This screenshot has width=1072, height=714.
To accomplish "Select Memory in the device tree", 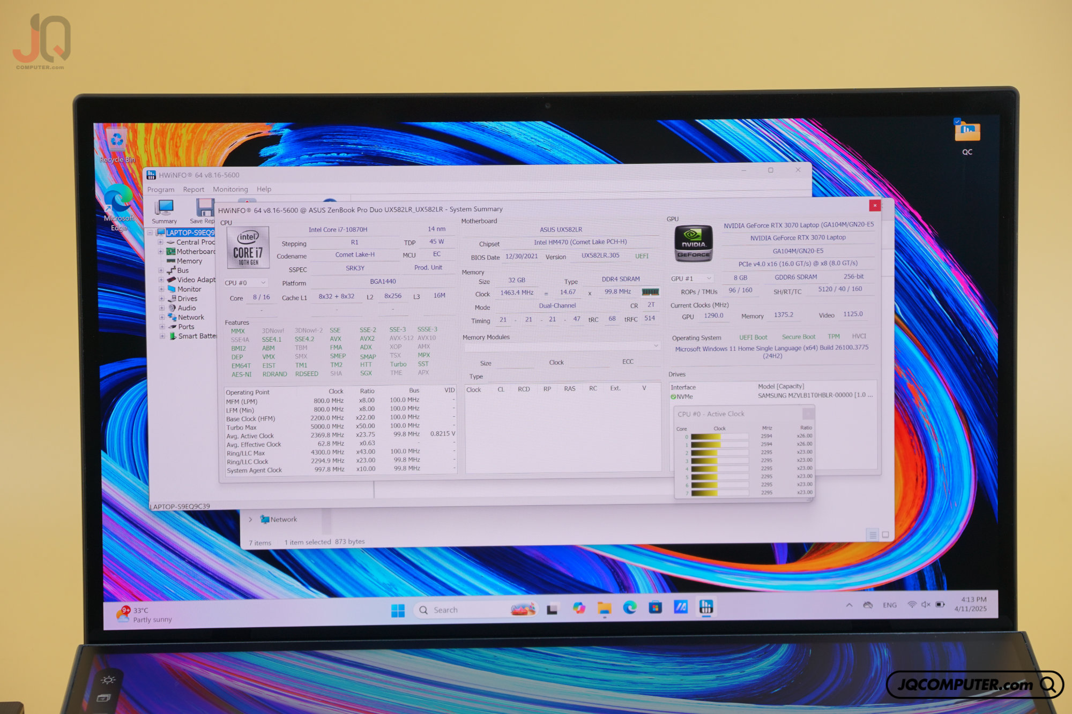I will tap(189, 261).
